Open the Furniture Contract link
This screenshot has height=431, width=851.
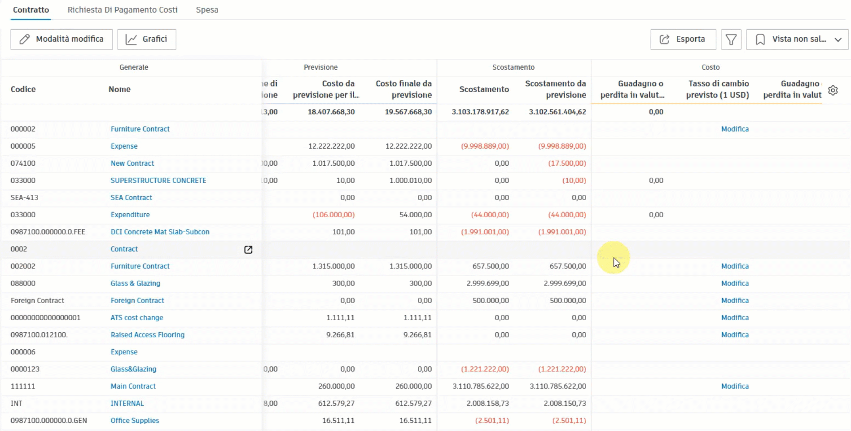pos(140,129)
